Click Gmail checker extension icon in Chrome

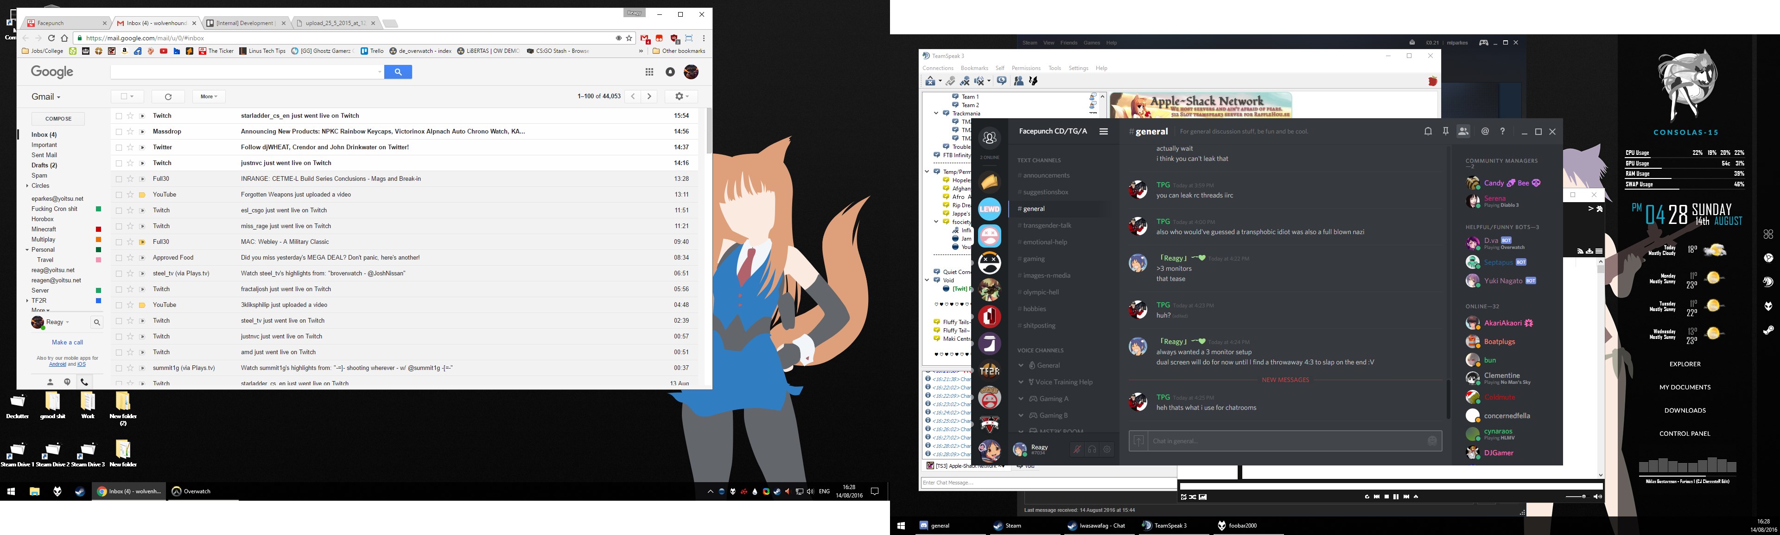coord(645,38)
